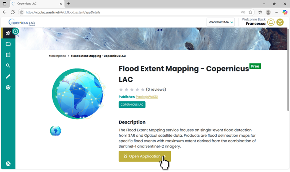The height and width of the screenshot is (172, 290).
Task: Open the WASDI4CIMA node dropdown
Action: click(220, 22)
